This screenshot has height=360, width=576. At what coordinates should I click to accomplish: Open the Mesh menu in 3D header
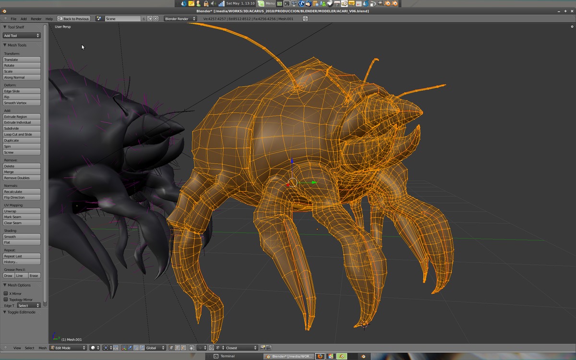tap(43, 348)
